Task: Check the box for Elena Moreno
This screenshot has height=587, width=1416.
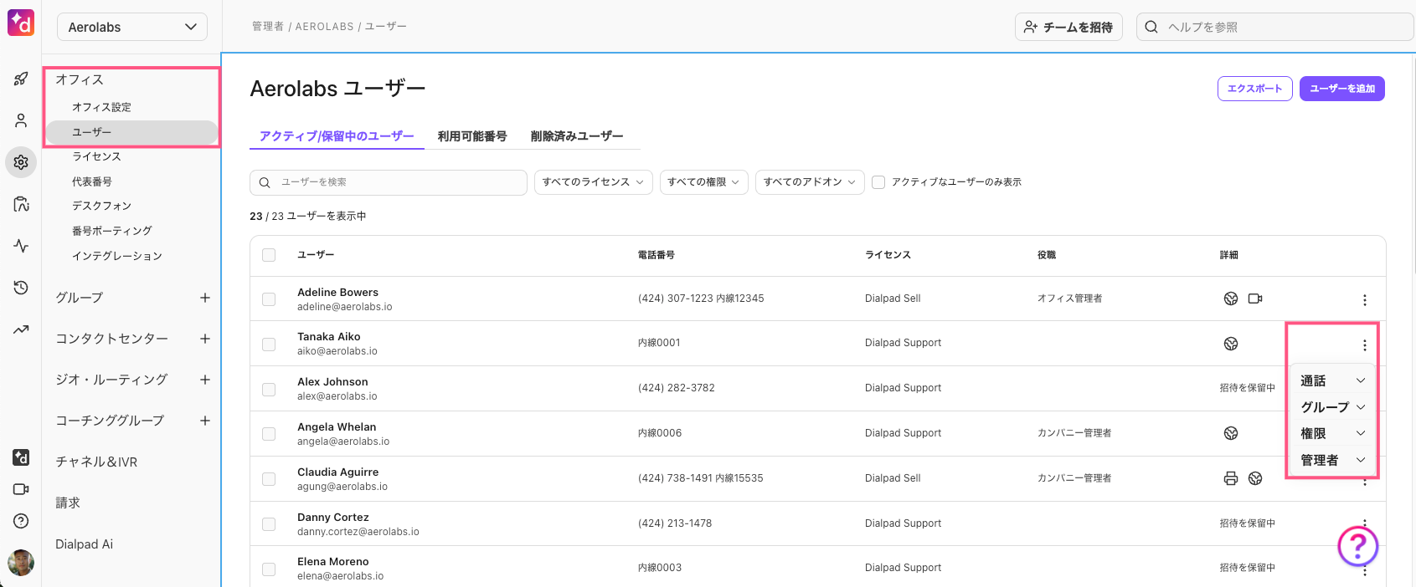Action: coord(269,569)
